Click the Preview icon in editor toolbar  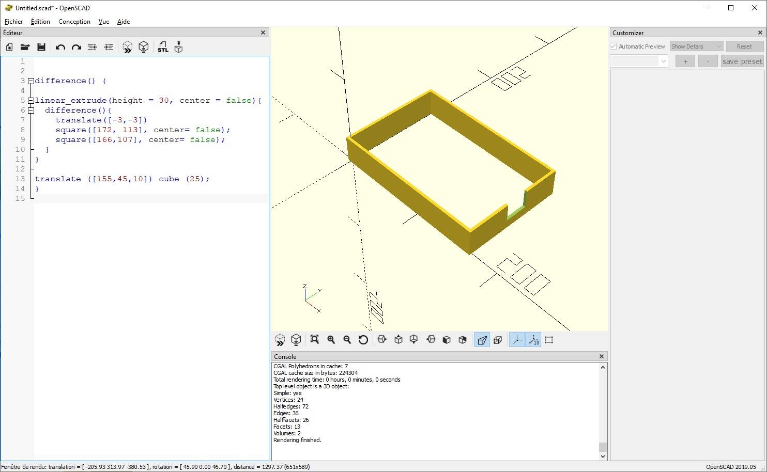point(127,48)
